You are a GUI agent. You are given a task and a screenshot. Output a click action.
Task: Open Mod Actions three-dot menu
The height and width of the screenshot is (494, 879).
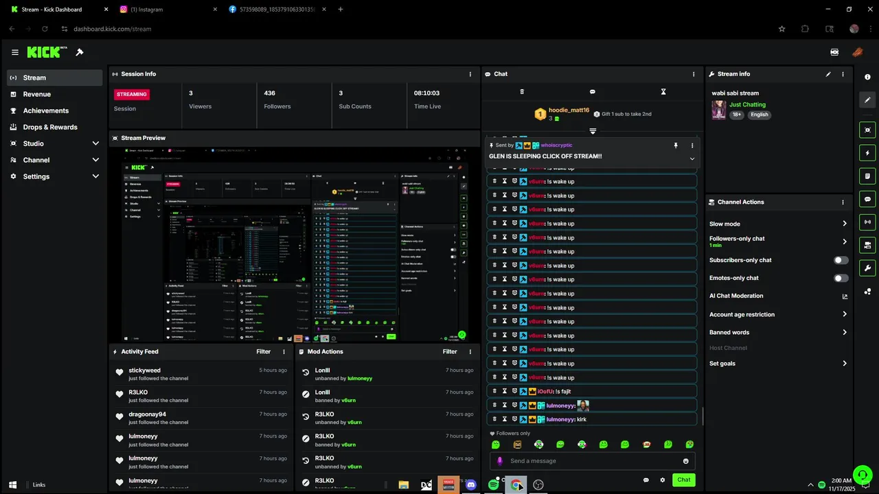470,352
